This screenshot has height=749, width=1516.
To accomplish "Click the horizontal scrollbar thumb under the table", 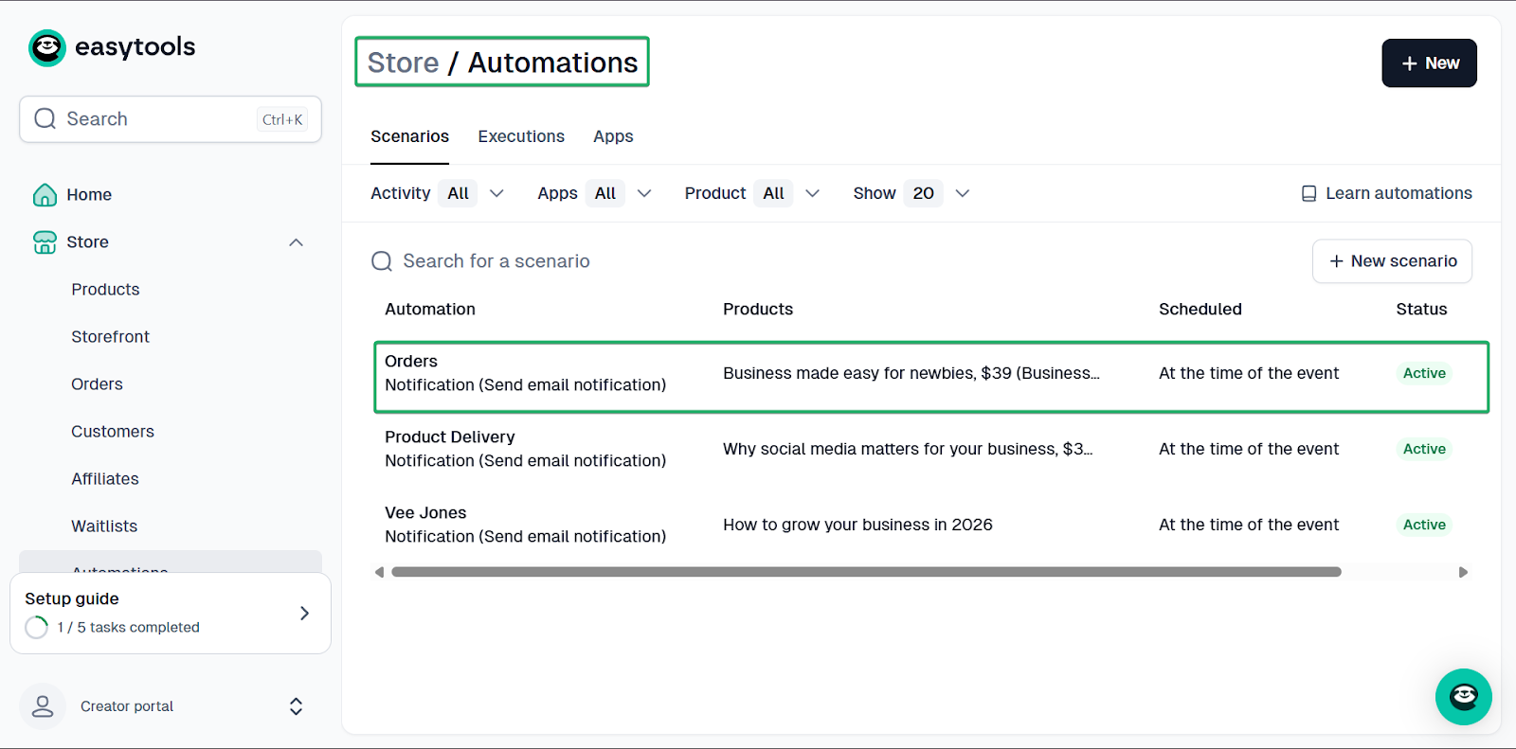I will click(x=866, y=572).
